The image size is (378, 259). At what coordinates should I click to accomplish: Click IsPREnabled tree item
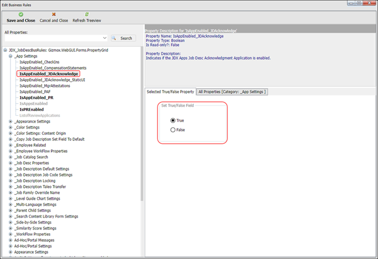coord(31,109)
